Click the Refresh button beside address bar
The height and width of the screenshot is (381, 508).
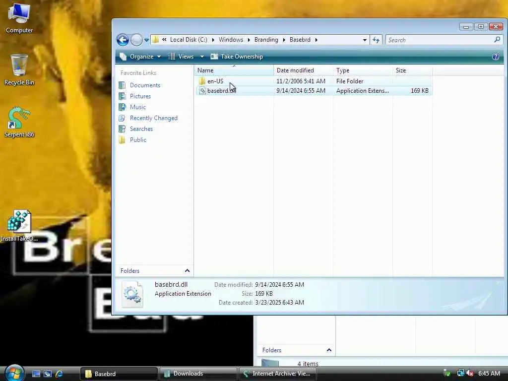(376, 40)
